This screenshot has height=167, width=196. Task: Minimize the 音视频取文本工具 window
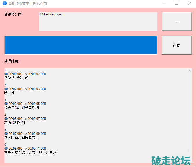pos(163,3)
